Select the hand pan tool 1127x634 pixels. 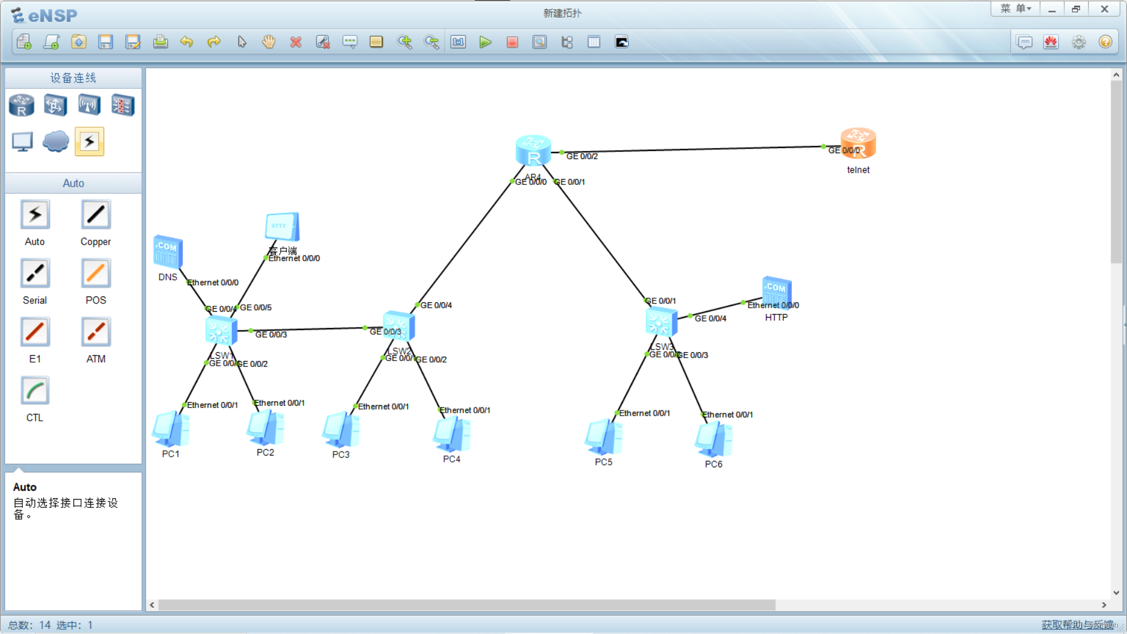coord(268,42)
